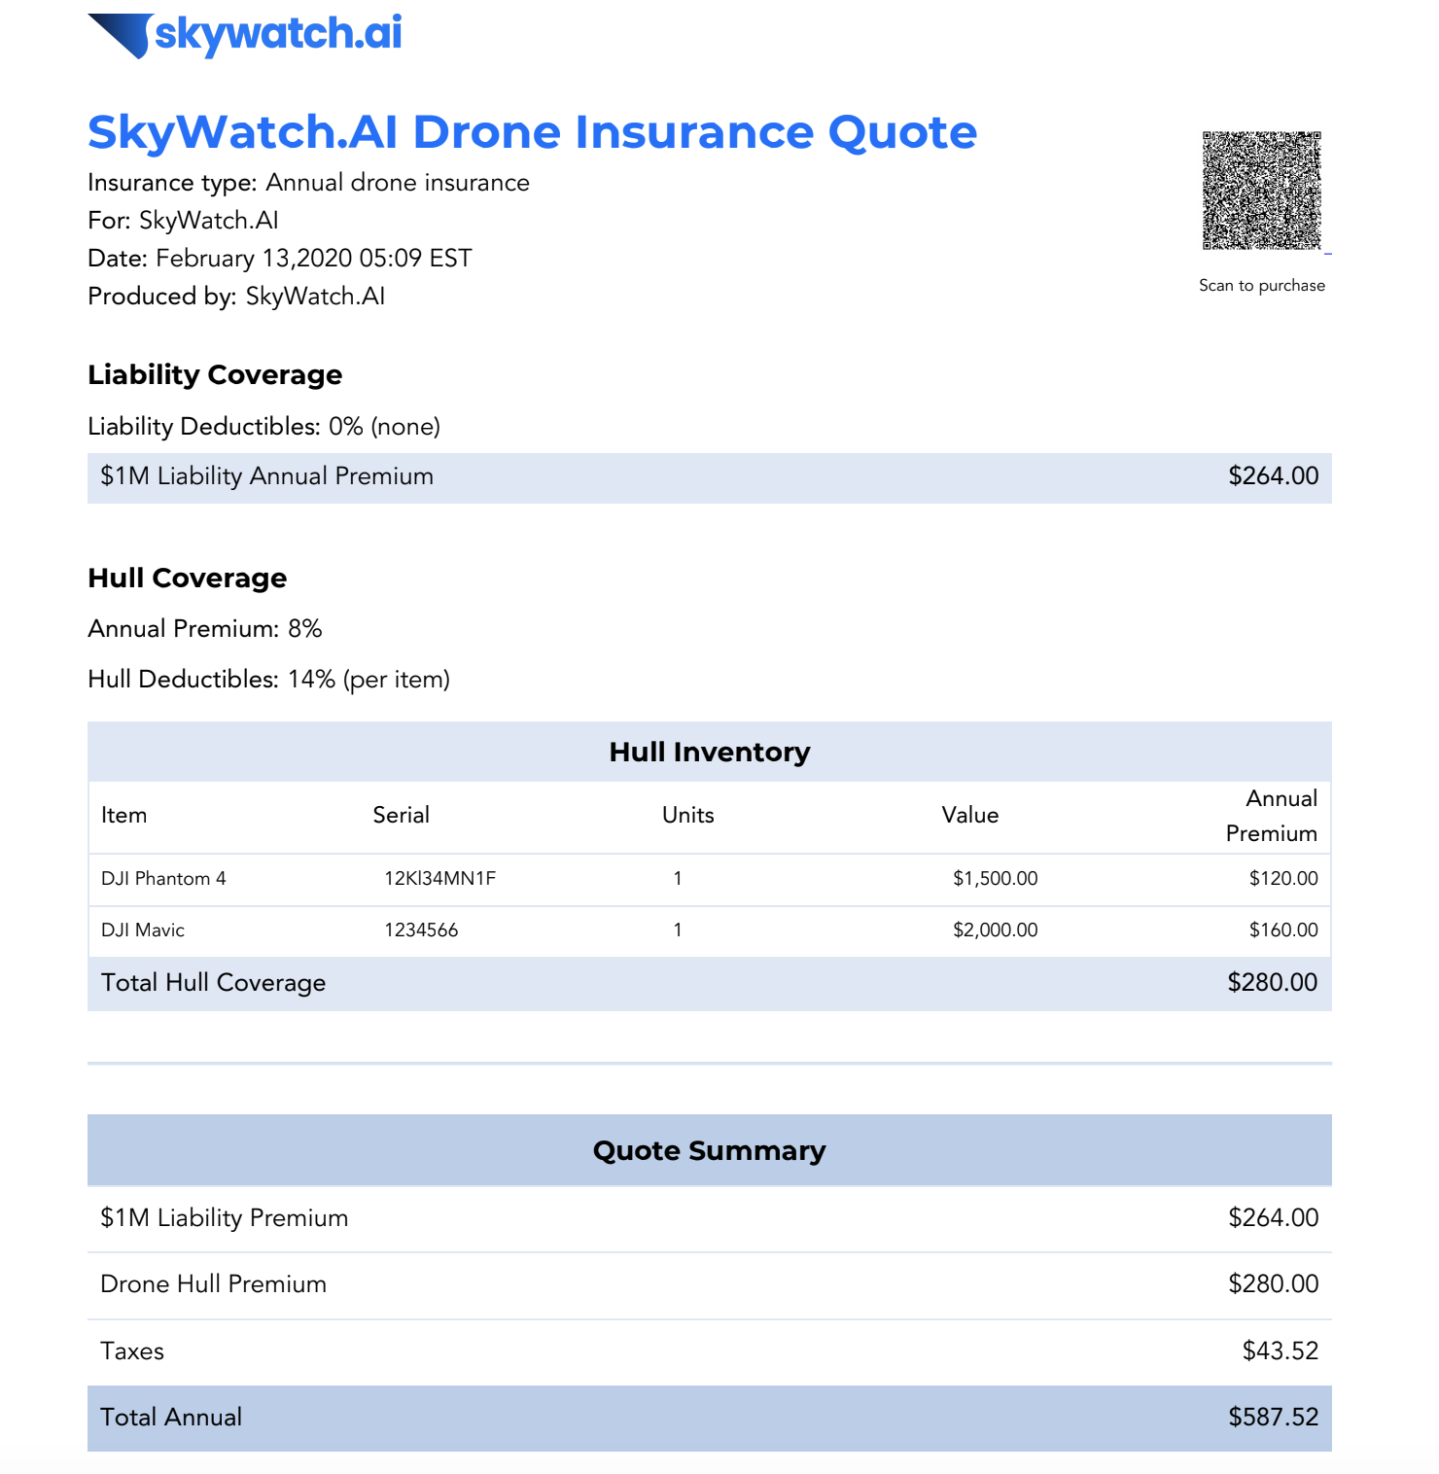1439x1474 pixels.
Task: Click 'Produced by: SkyWatch.AI' line
Action: pyautogui.click(x=236, y=297)
